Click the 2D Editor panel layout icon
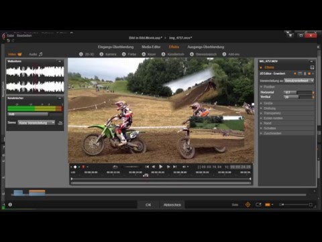This screenshot has width=322, height=242. pyautogui.click(x=300, y=73)
